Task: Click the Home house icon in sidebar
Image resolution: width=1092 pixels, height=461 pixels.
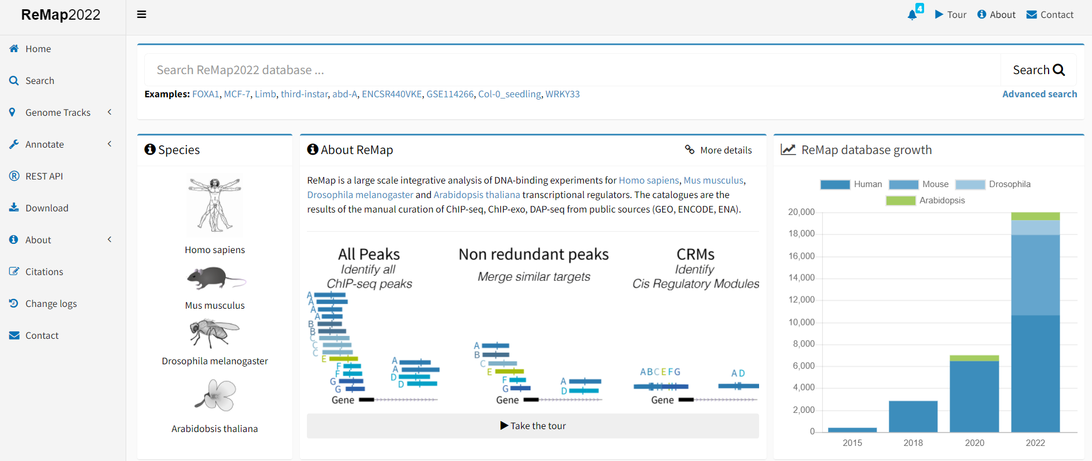Action: point(14,49)
